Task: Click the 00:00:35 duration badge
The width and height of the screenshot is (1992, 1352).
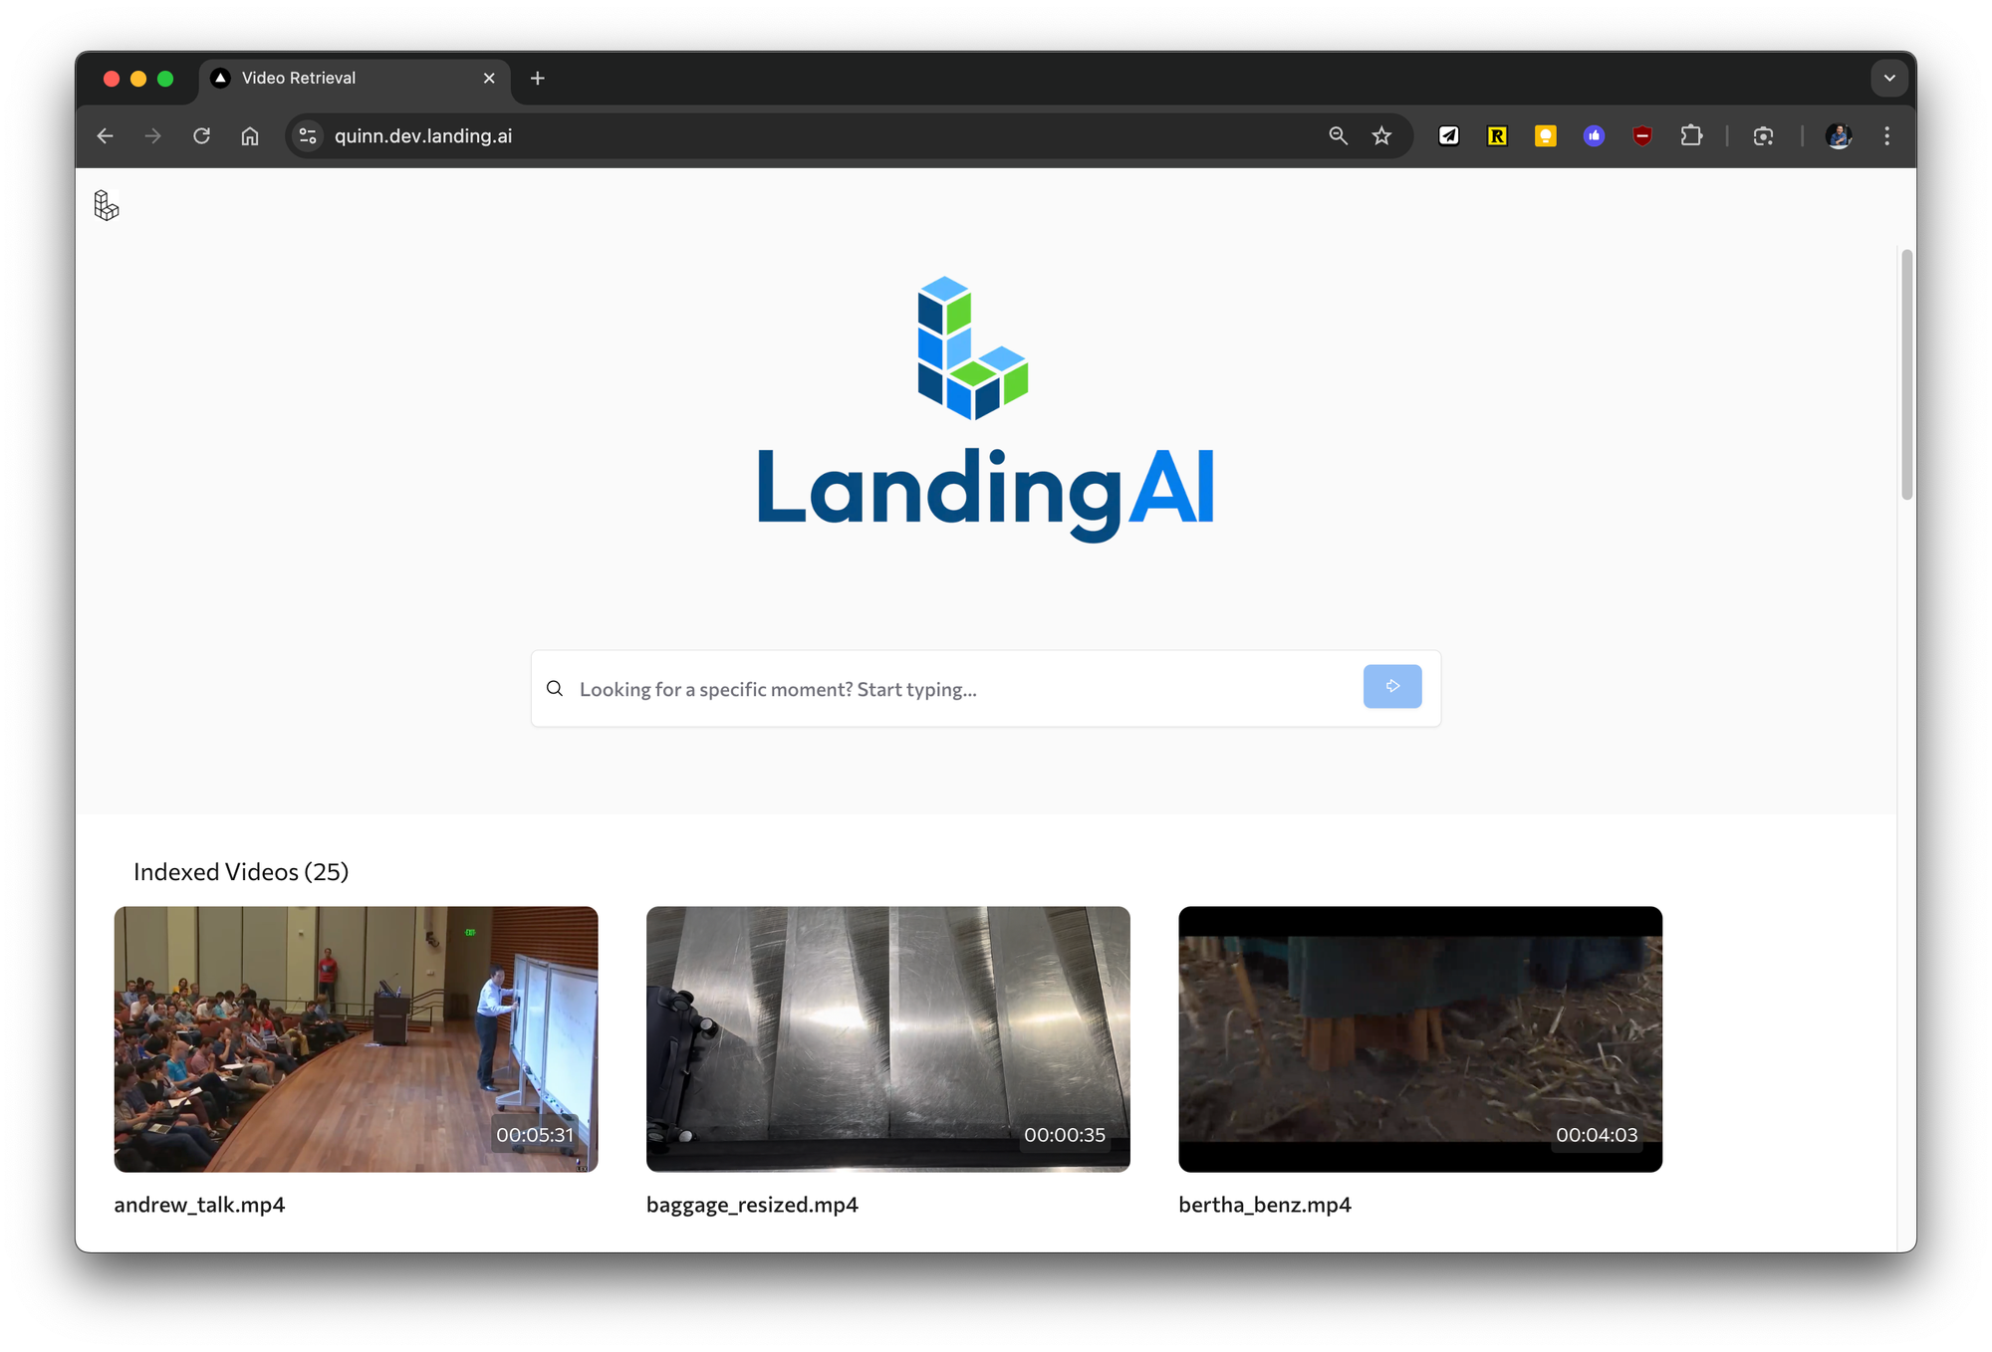Action: coord(1065,1135)
